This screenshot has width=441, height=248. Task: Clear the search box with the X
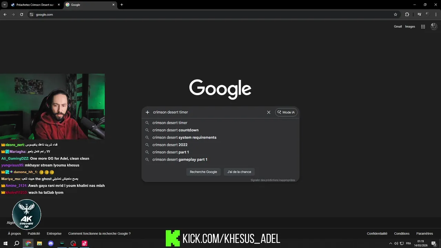(269, 112)
